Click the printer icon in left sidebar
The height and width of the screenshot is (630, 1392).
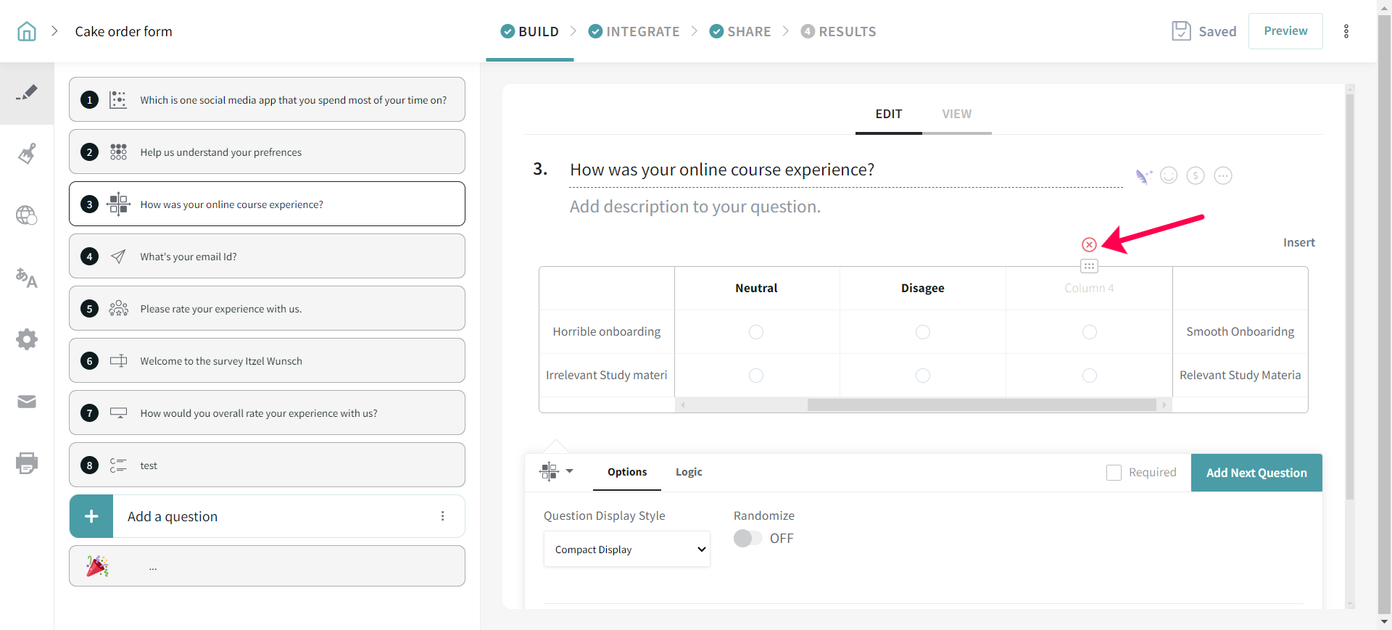tap(27, 463)
